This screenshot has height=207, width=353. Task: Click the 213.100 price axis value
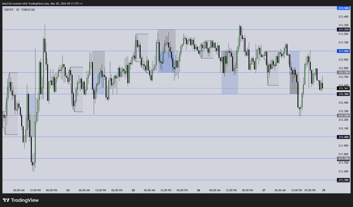click(344, 43)
